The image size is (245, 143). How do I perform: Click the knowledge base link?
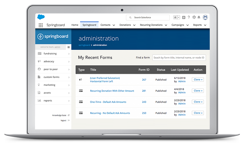click(x=59, y=115)
